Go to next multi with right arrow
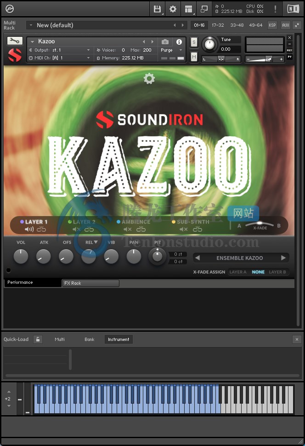This screenshot has width=305, height=446. coord(182,25)
